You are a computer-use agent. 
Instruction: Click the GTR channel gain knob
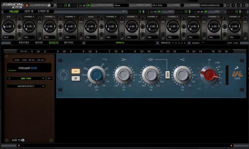(9, 26)
